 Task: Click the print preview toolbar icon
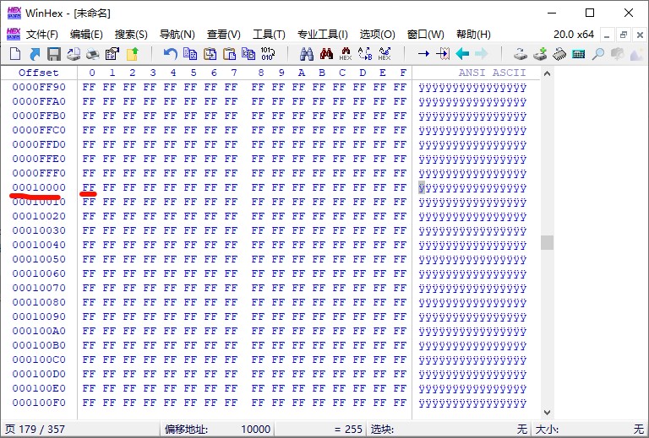click(74, 54)
